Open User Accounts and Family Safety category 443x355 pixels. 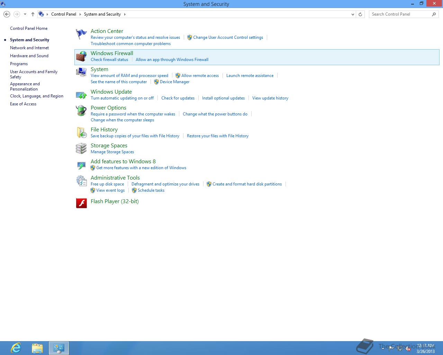click(34, 74)
